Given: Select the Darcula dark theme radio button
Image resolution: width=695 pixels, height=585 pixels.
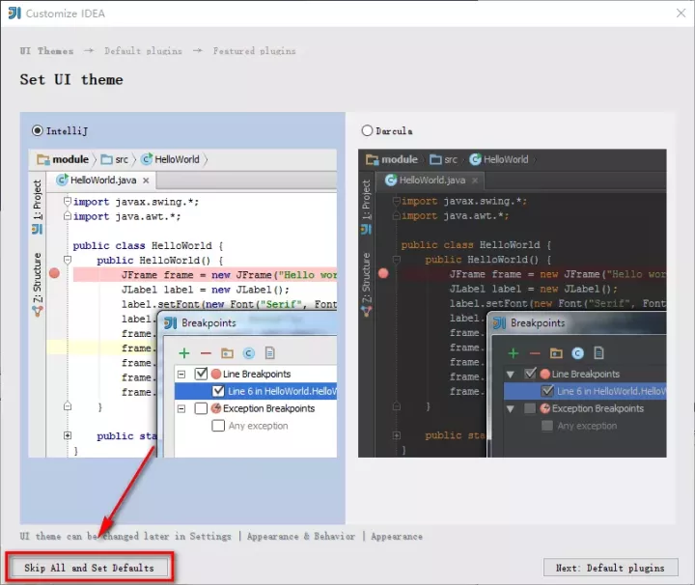Looking at the screenshot, I should 367,130.
